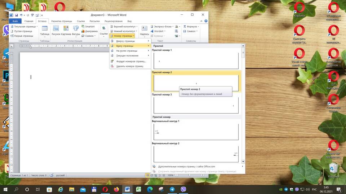The image size is (346, 194).
Task: Select the Вертикальный контур 1 thumbnail
Action: pyautogui.click(x=196, y=132)
